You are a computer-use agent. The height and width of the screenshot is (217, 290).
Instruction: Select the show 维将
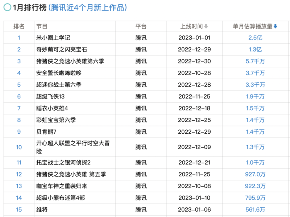[x=42, y=210]
